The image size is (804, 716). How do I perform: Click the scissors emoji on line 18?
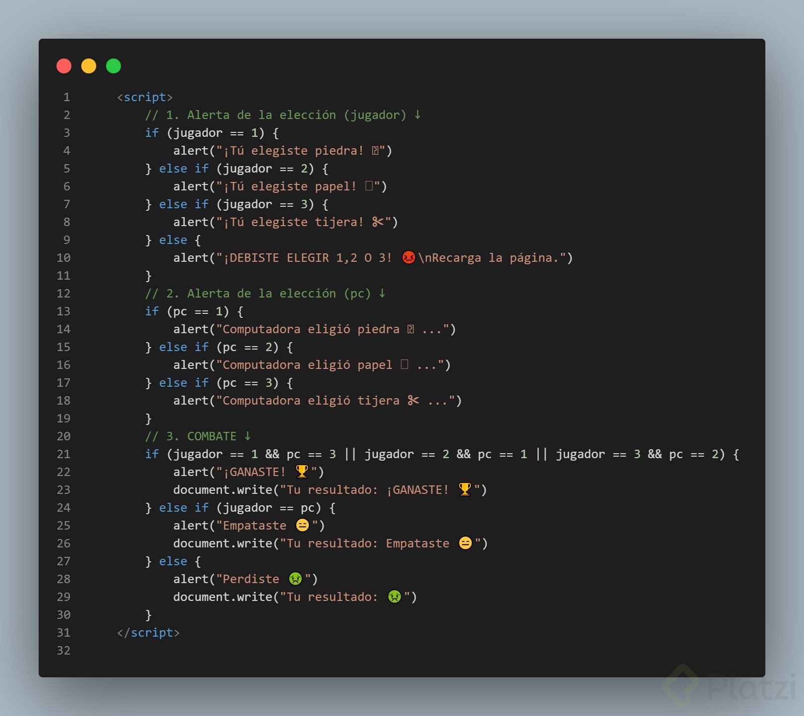413,401
